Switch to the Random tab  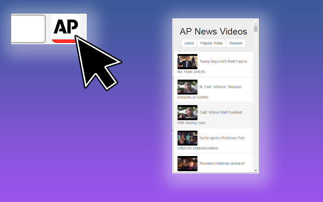point(236,43)
